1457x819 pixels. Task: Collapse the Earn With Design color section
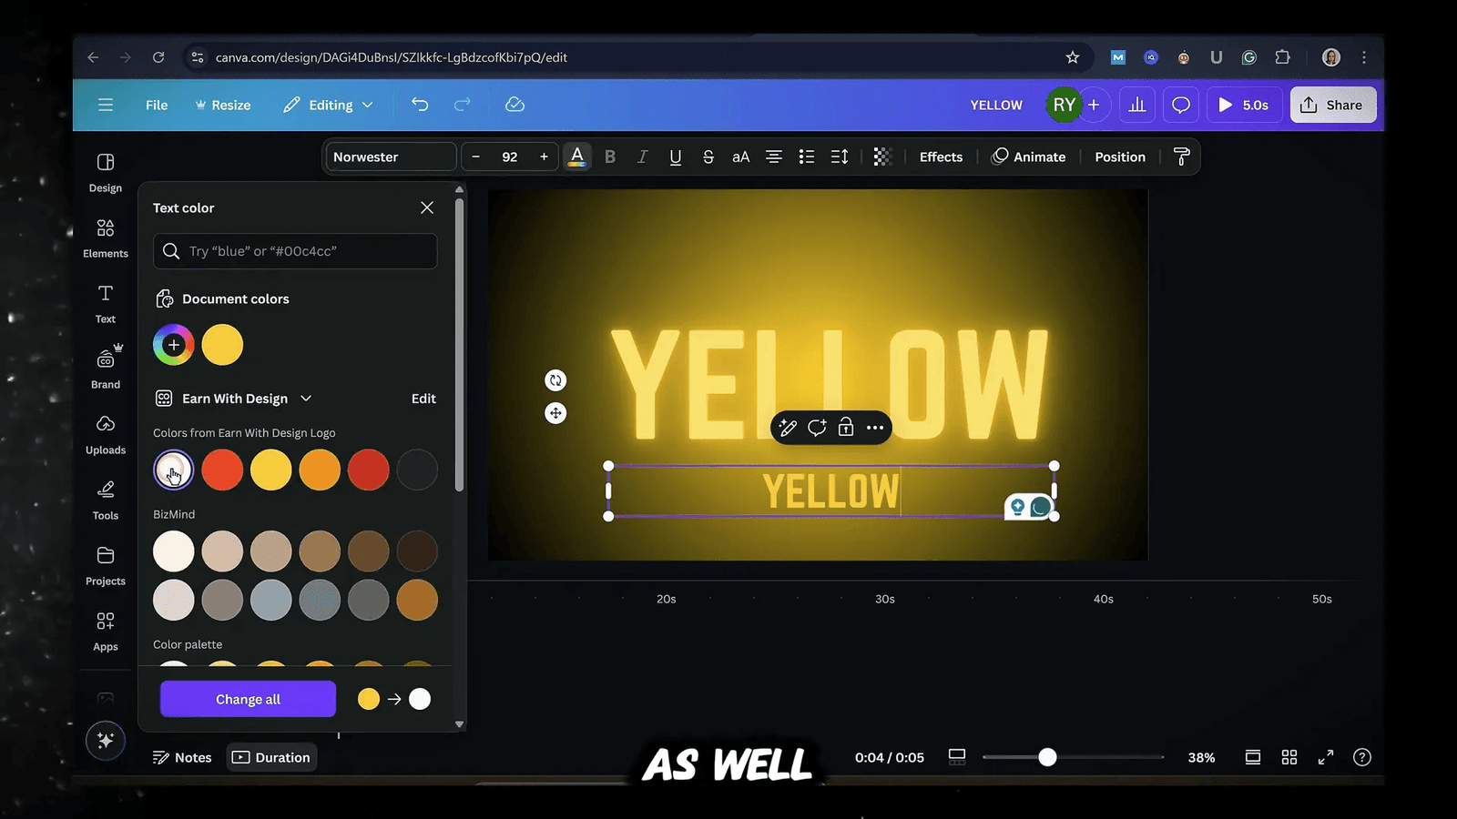pyautogui.click(x=307, y=399)
